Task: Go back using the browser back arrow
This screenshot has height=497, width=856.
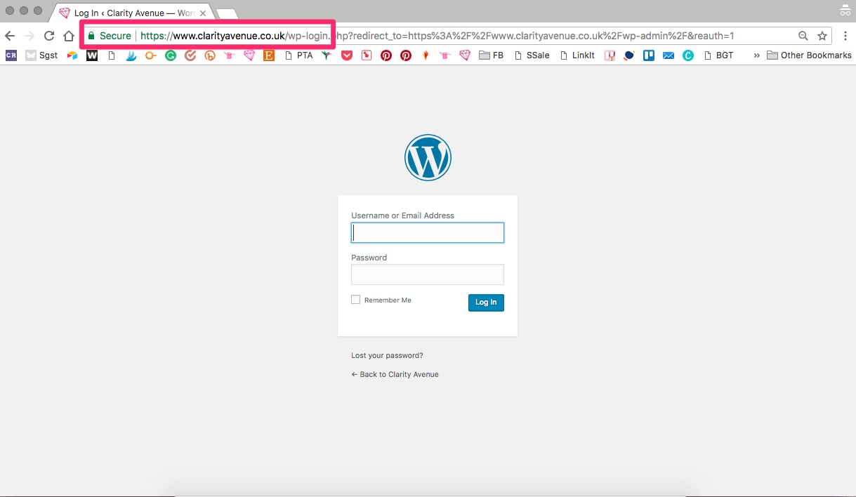Action: point(10,36)
